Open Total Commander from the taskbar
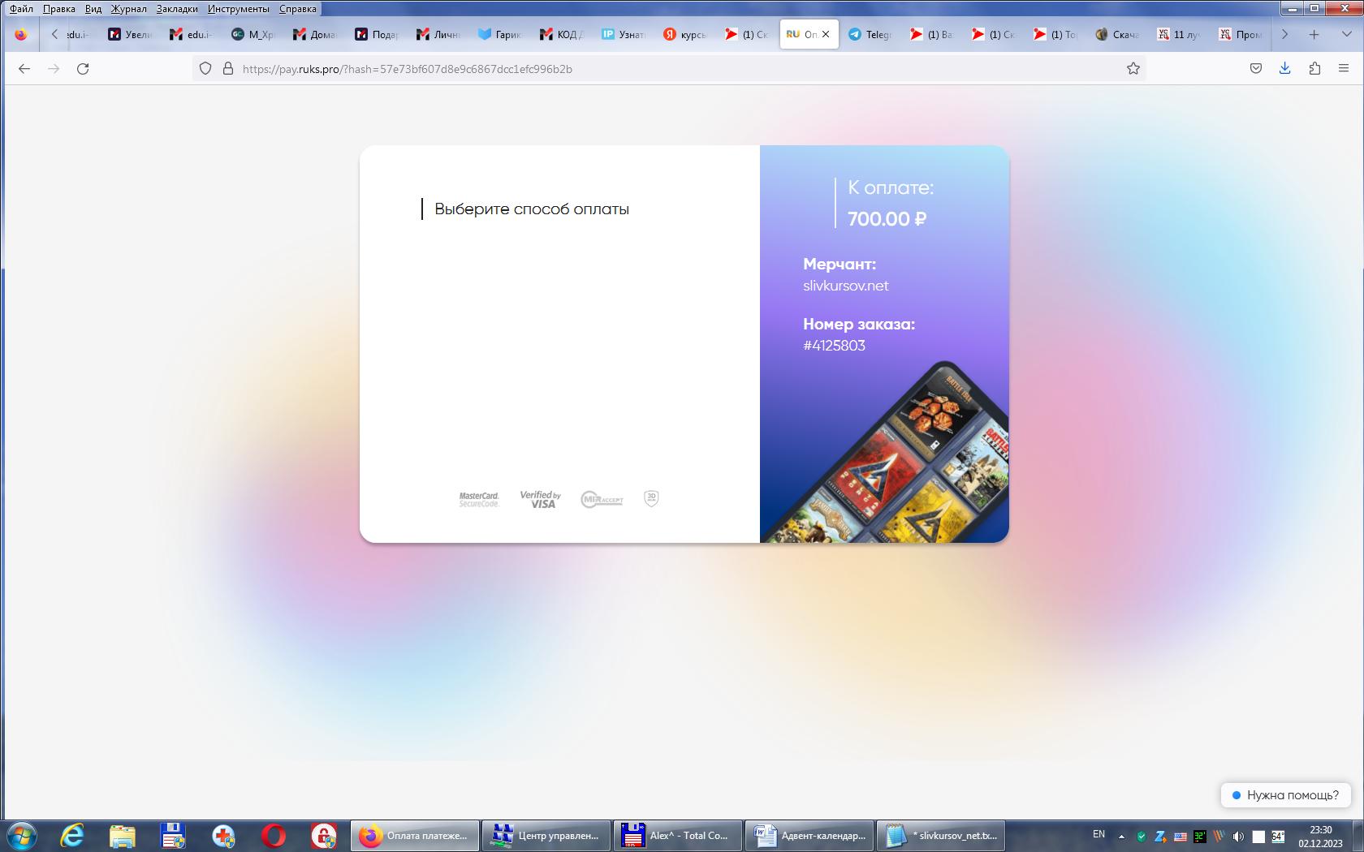Screen dimensions: 1364x852 677,836
